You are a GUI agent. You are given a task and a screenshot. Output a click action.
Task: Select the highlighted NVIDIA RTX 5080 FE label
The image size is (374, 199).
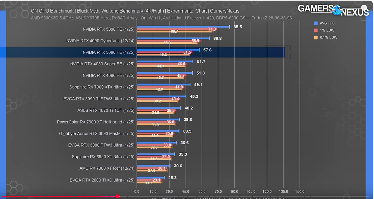[x=108, y=52]
